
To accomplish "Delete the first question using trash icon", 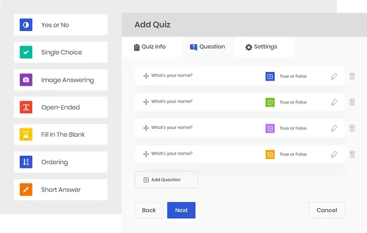I will coord(352,76).
